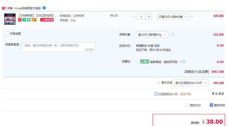The image size is (228, 126).
Task: Click the shop discount amount -22.00
Action: click(218, 34)
